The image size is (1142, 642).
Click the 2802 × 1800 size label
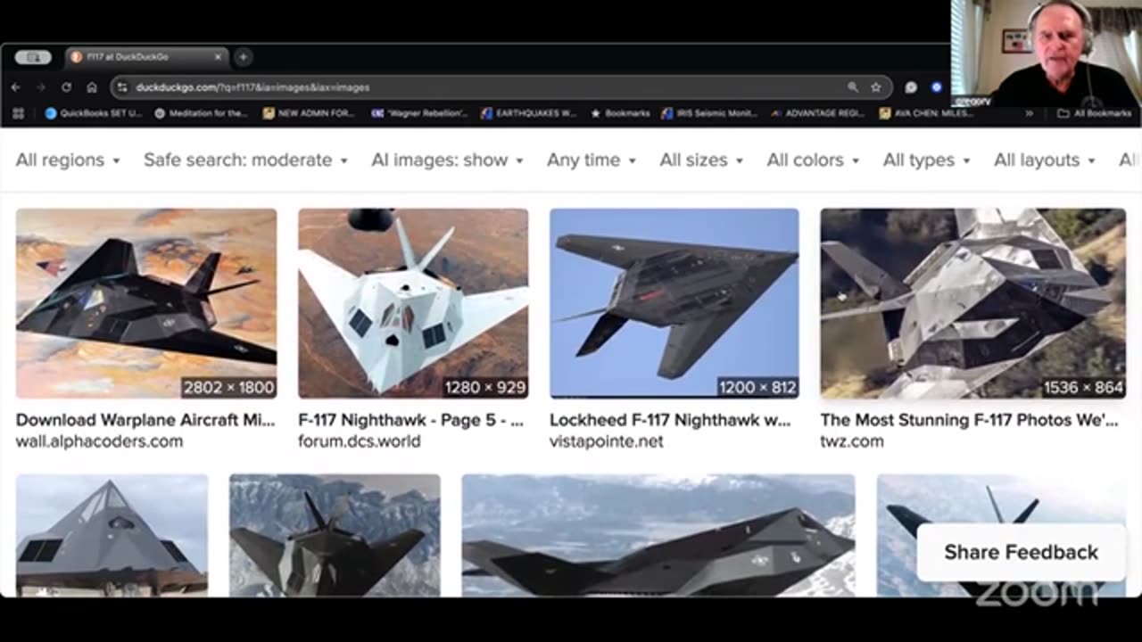228,387
